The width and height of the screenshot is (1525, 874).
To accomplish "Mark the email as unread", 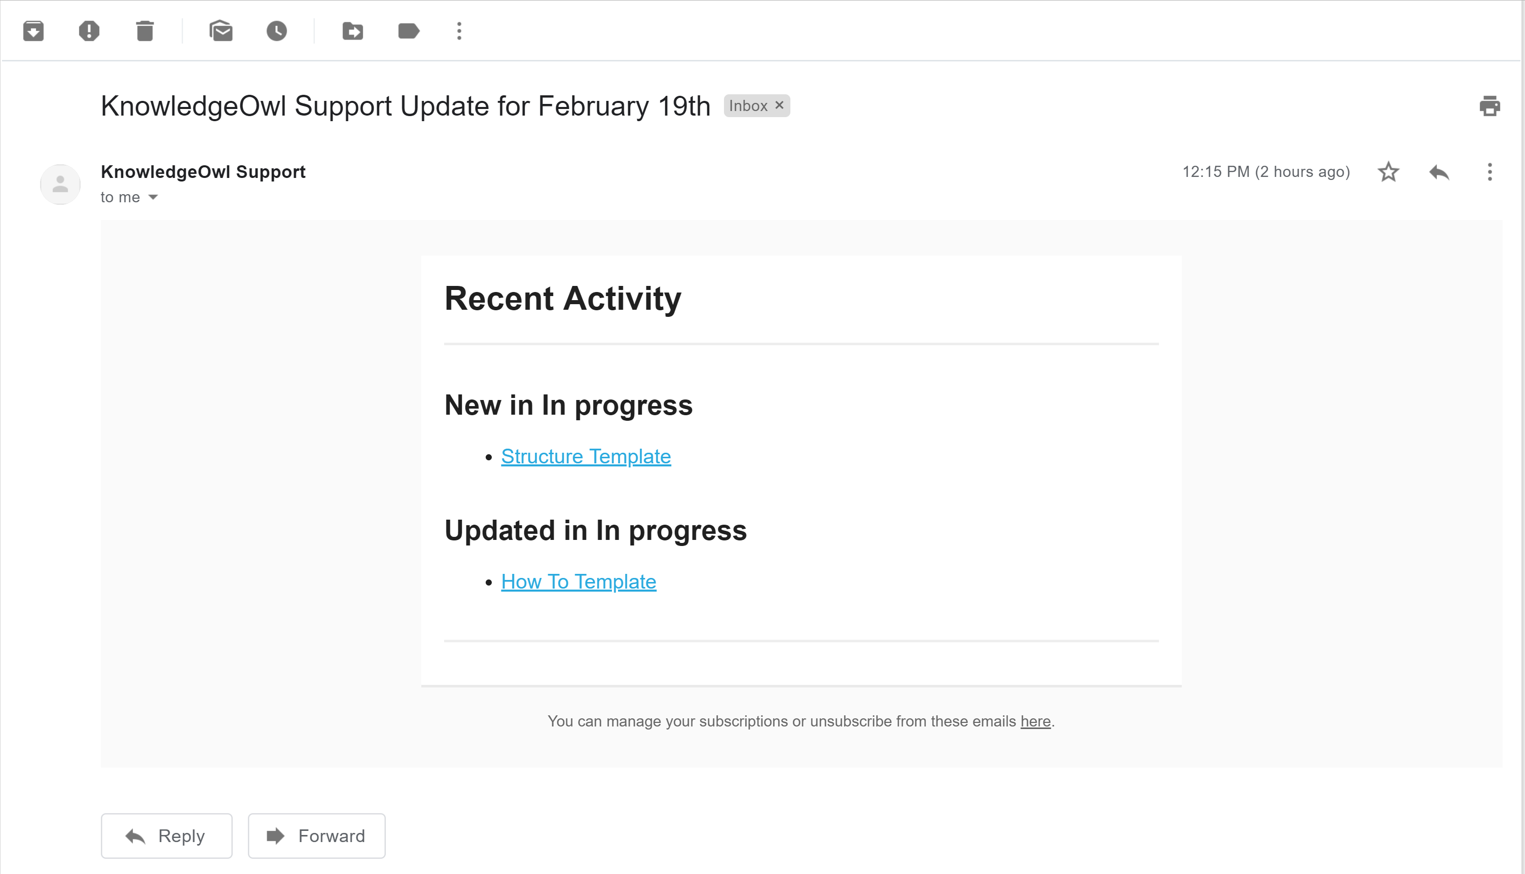I will [221, 30].
